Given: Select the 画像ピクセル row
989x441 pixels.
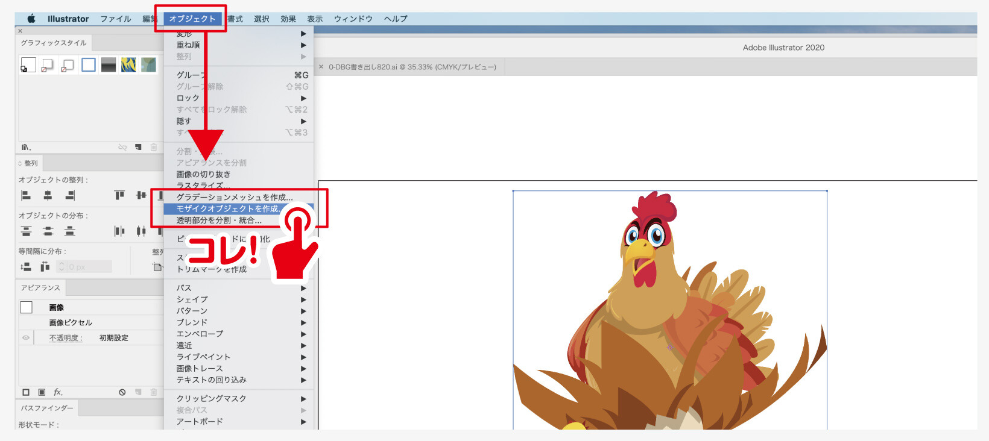Looking at the screenshot, I should [90, 323].
